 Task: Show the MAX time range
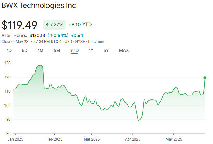pos(124,50)
